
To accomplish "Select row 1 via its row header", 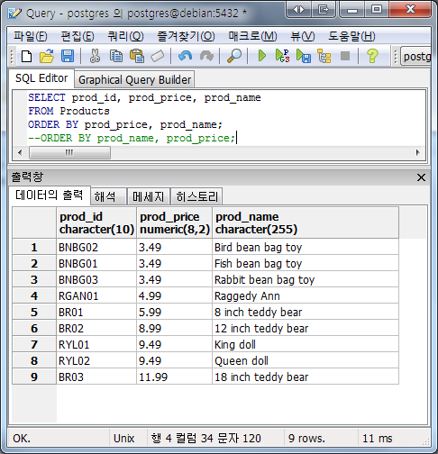I will (34, 247).
